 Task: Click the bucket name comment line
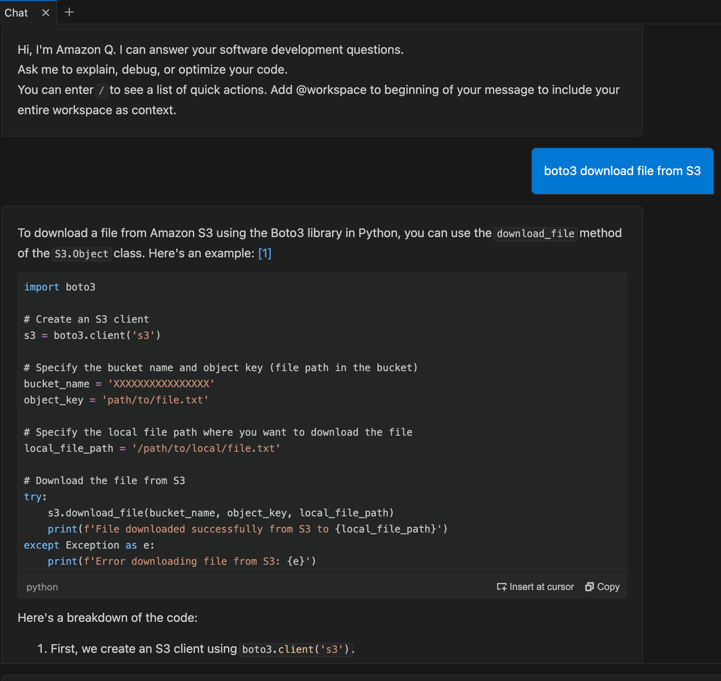pos(221,368)
